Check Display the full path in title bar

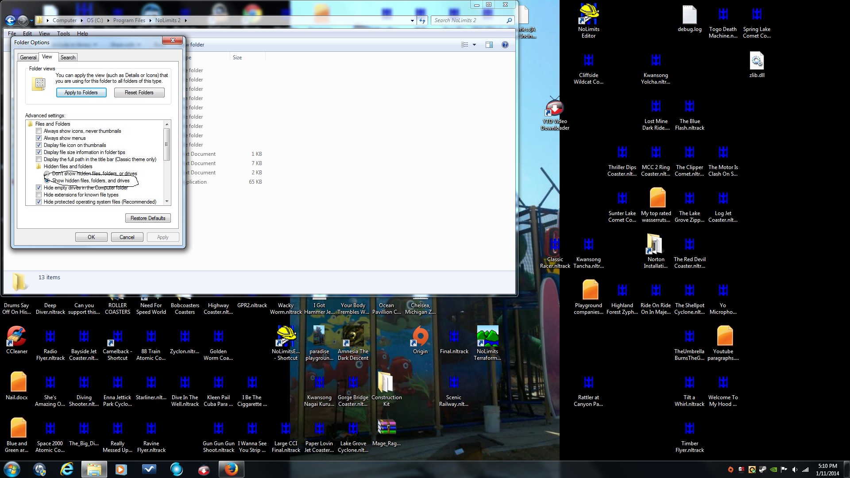(39, 159)
